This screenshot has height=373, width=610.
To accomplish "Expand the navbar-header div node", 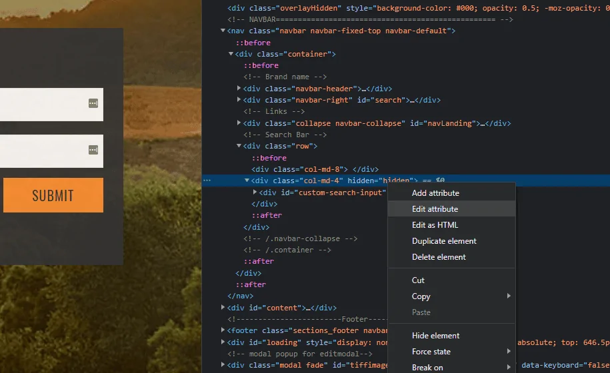I will tap(239, 88).
